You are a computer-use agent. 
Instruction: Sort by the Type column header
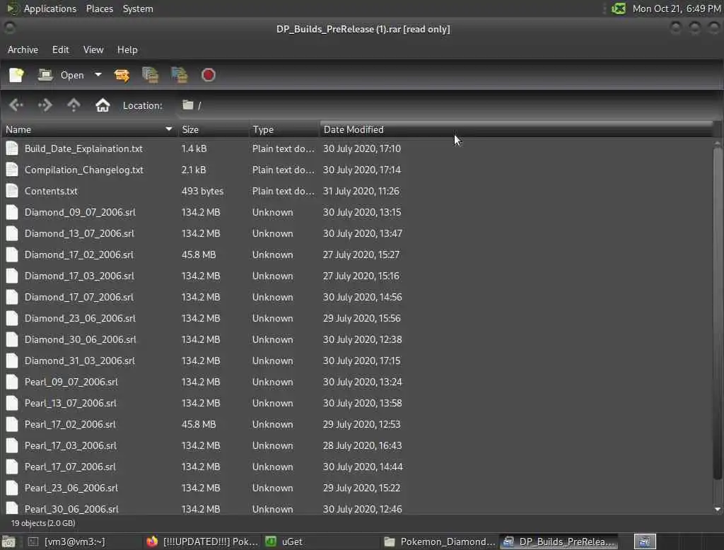(284, 129)
